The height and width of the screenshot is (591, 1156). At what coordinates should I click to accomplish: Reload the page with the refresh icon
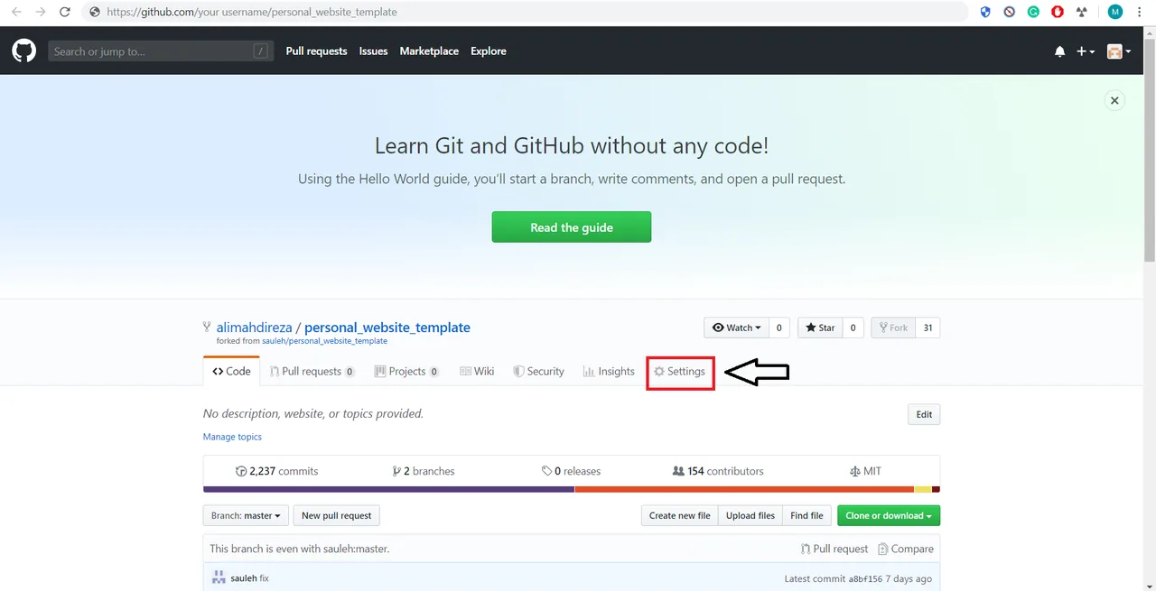click(65, 13)
